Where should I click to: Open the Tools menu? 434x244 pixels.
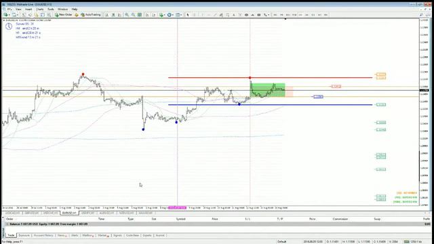click(x=51, y=9)
